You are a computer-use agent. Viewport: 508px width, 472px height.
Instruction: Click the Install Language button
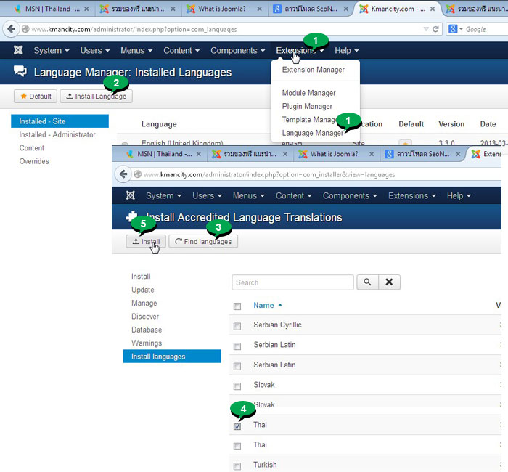[97, 97]
